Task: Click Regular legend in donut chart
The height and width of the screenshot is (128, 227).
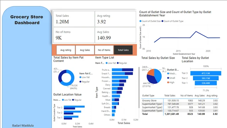Action: coord(84,81)
